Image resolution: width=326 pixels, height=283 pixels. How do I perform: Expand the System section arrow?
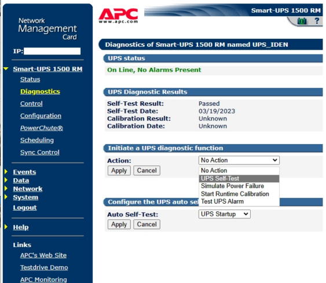[6, 197]
